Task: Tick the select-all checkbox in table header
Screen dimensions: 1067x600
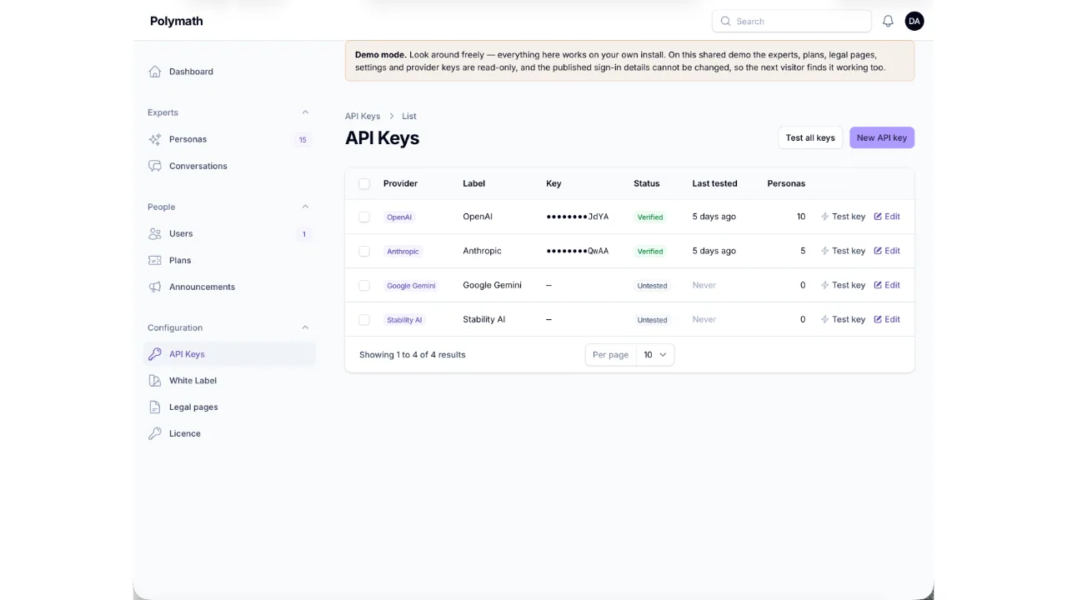Action: (364, 183)
